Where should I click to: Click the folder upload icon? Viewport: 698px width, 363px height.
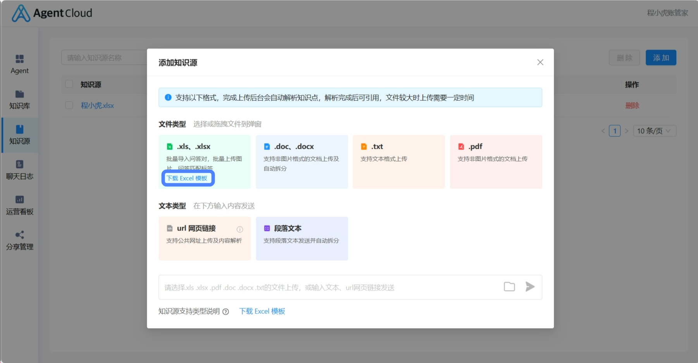(509, 287)
